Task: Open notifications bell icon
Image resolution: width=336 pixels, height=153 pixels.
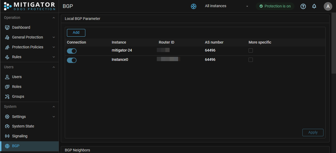Action: pyautogui.click(x=314, y=6)
